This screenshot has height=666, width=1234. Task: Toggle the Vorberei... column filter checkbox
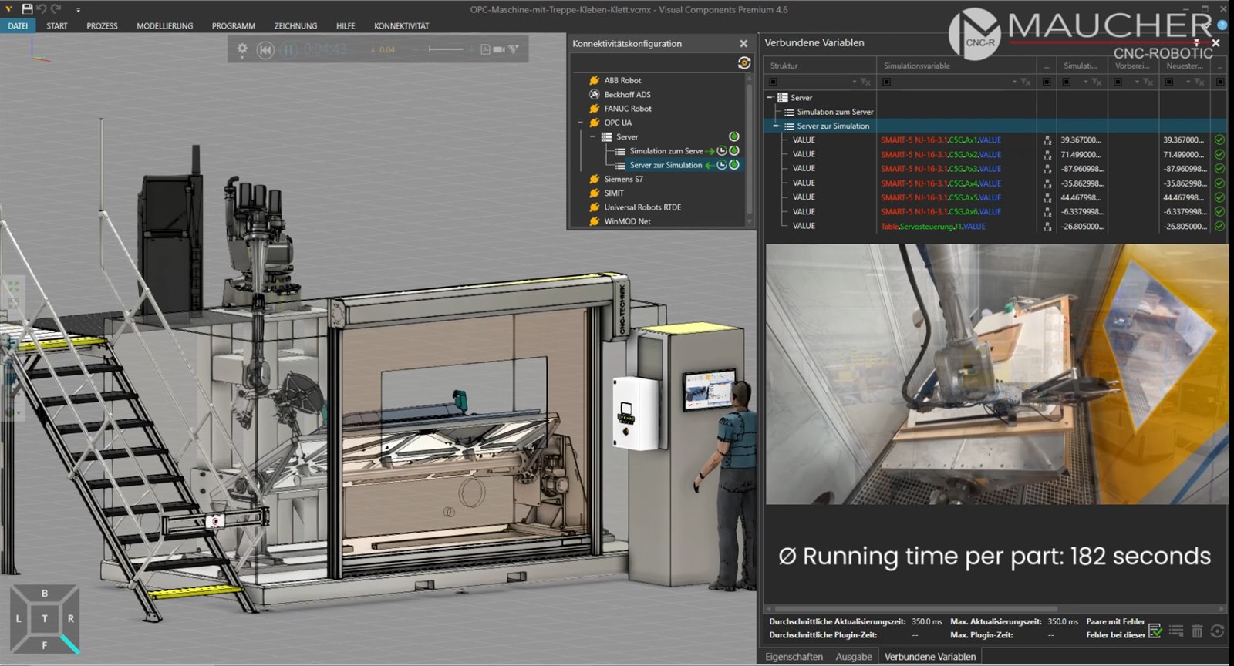pyautogui.click(x=1118, y=82)
